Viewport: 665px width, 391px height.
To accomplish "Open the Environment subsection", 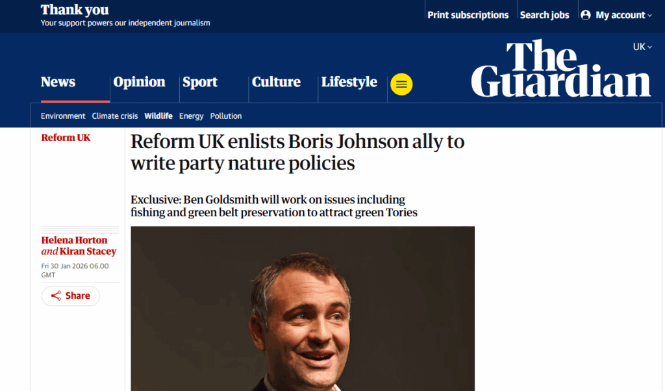I will (x=63, y=116).
